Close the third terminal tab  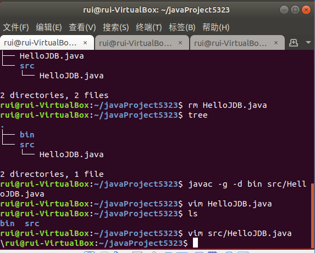pyautogui.click(x=276, y=43)
